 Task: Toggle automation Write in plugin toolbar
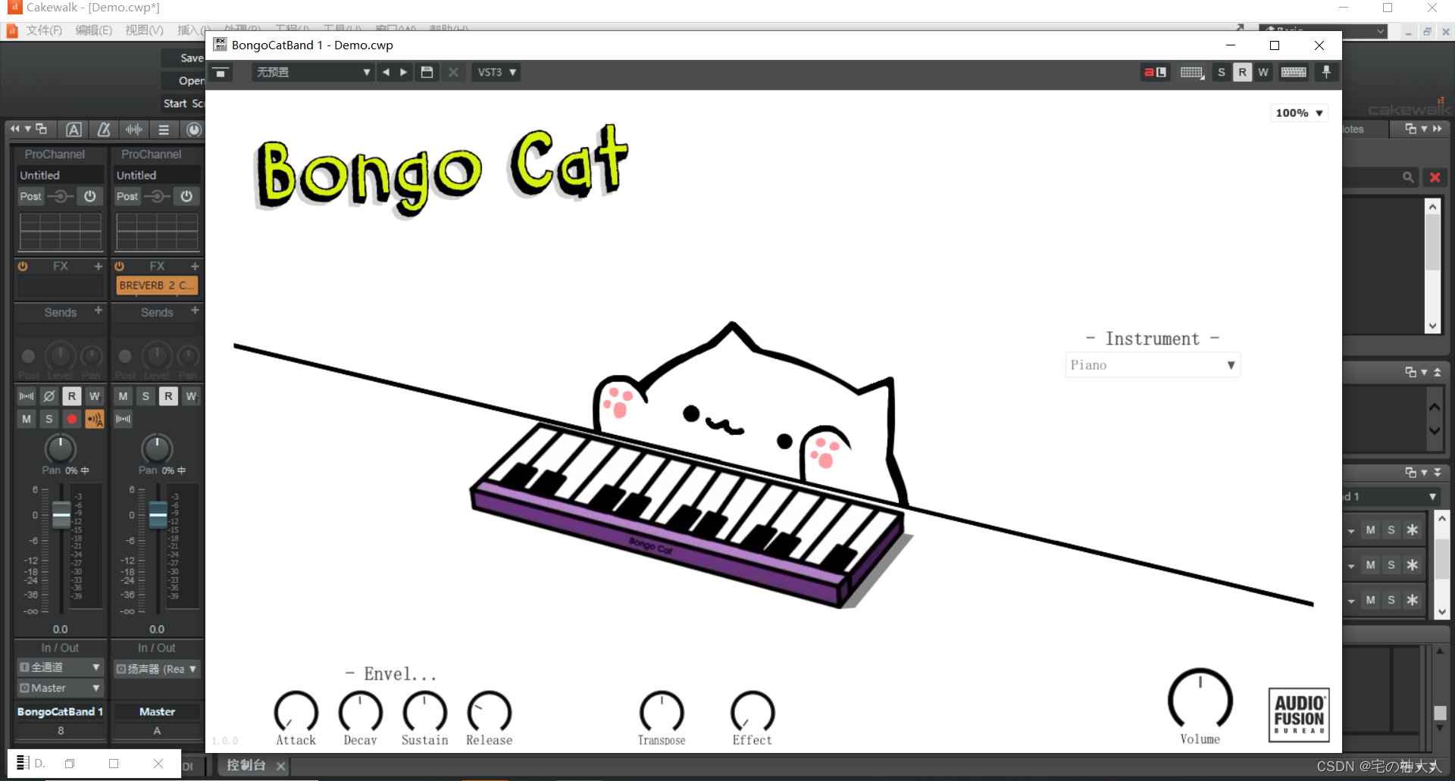(1263, 72)
